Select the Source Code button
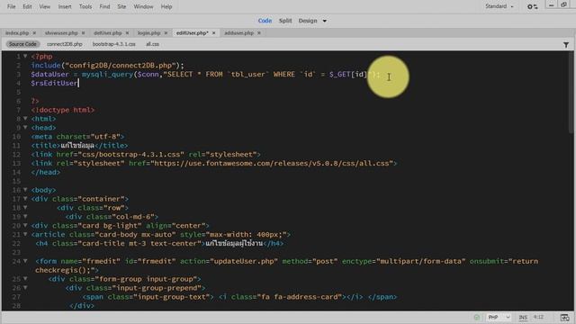Image resolution: width=576 pixels, height=324 pixels. [x=22, y=44]
